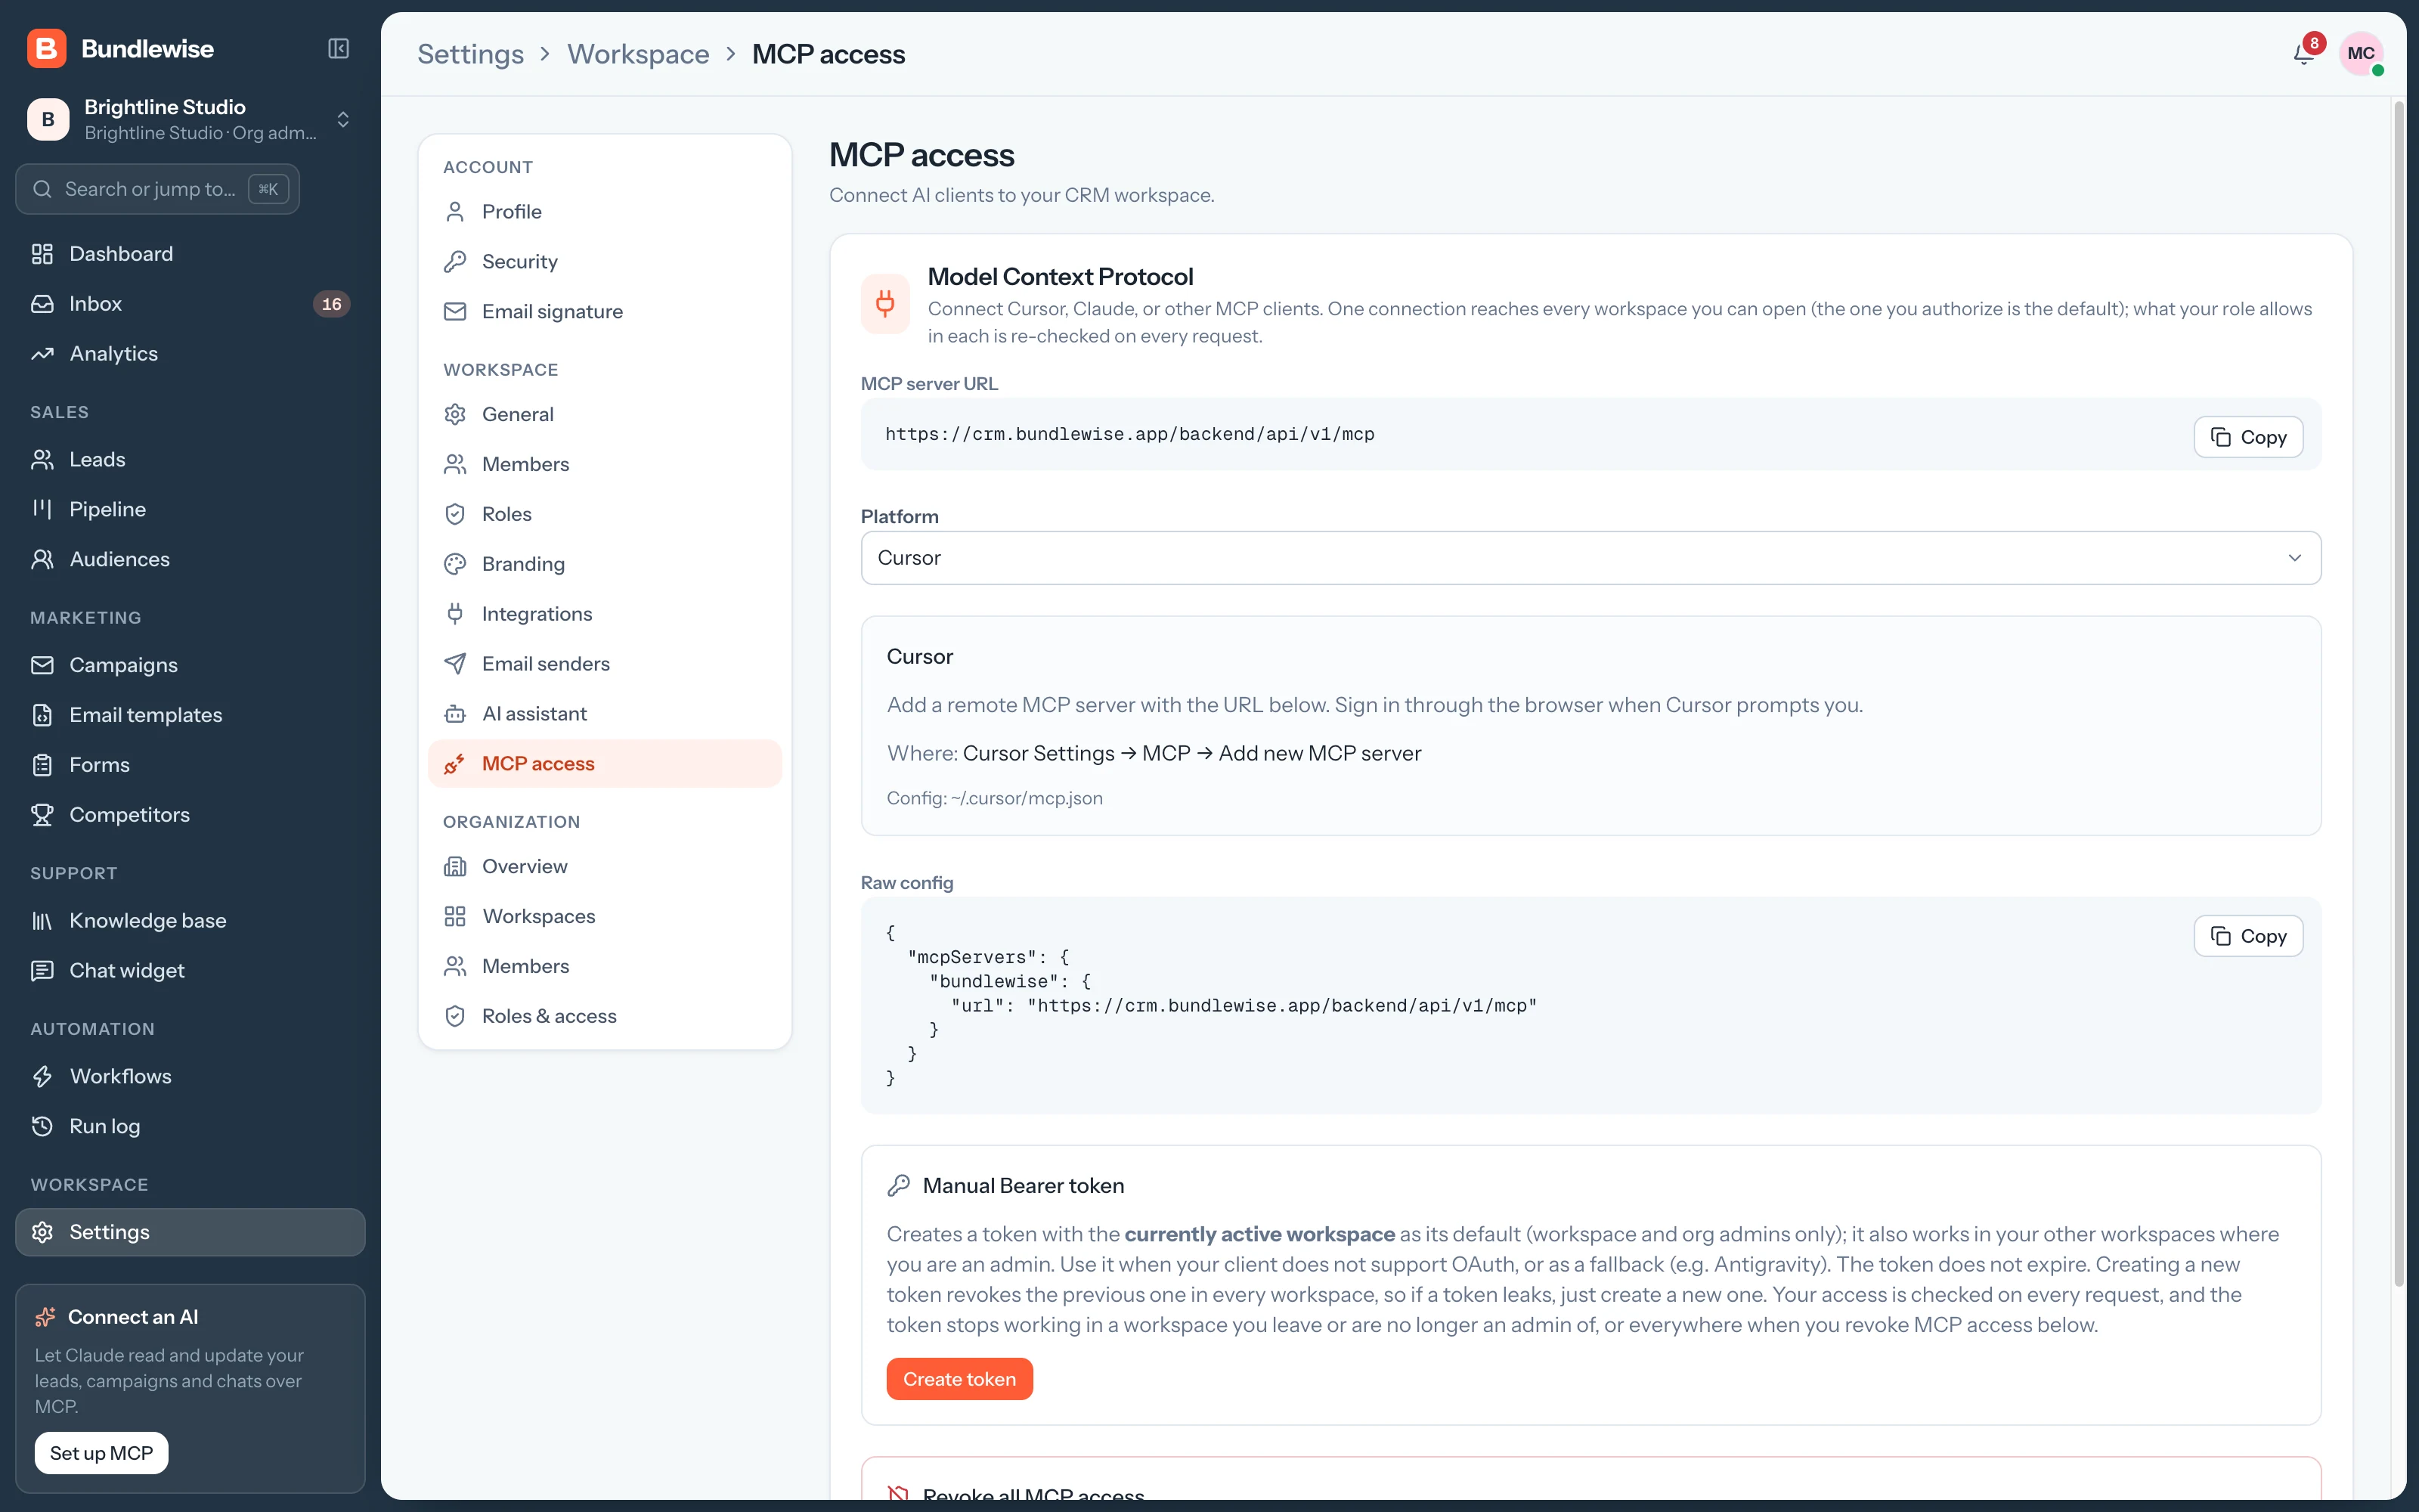
Task: Click the Manual Bearer token key icon
Action: [899, 1186]
